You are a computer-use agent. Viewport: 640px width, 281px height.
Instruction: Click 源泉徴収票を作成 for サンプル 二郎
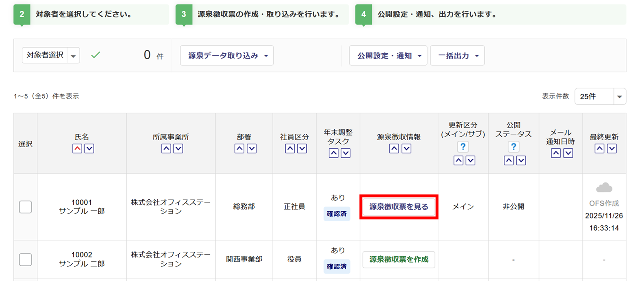(399, 259)
